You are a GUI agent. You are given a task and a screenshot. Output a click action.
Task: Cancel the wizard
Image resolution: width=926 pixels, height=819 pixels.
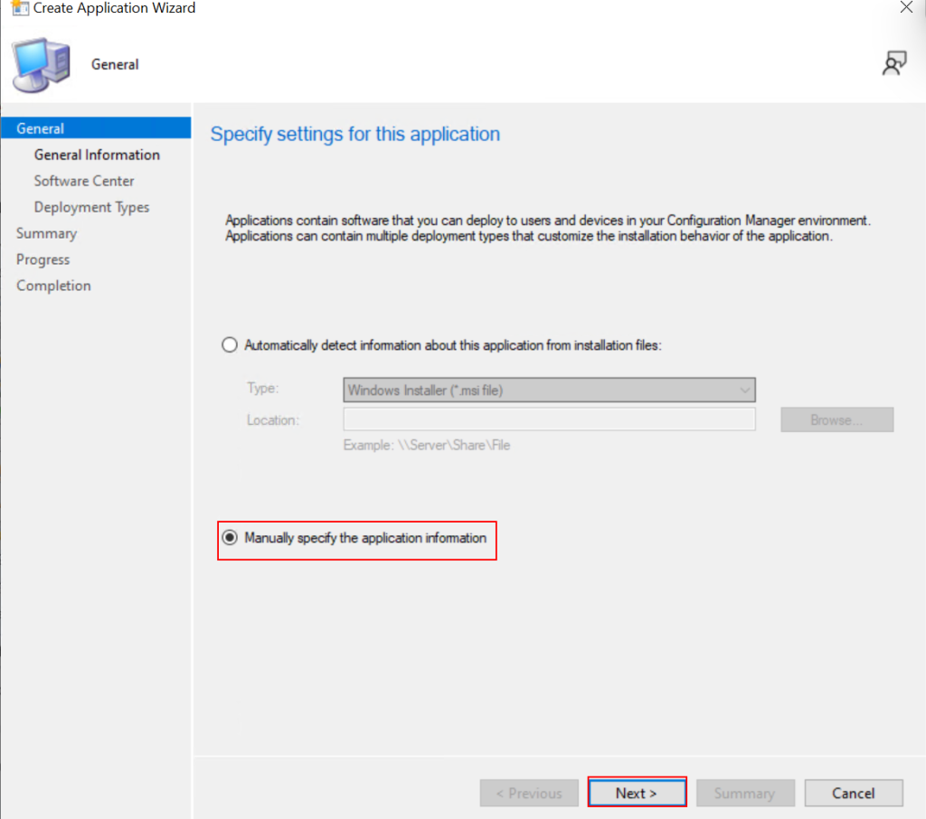click(853, 793)
